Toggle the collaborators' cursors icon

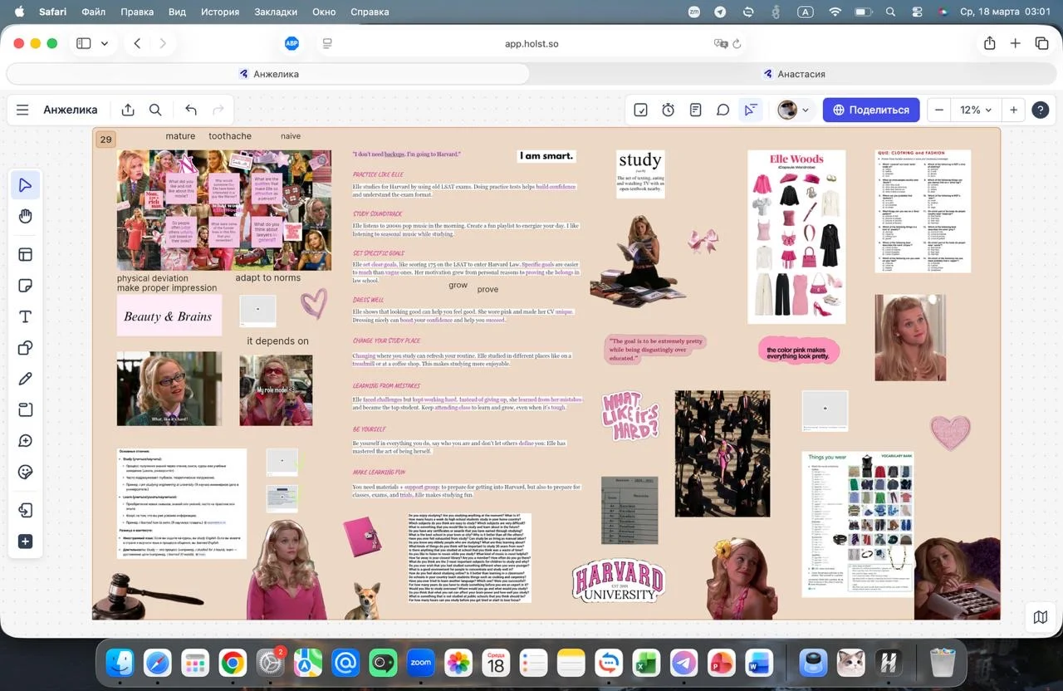(x=750, y=110)
